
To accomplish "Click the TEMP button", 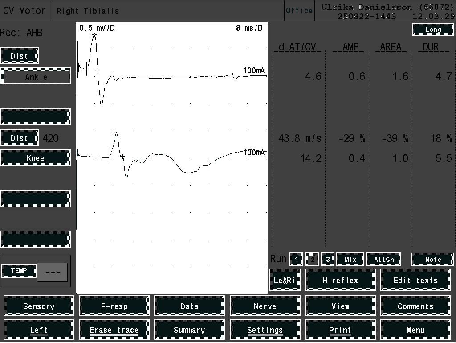I will 19,271.
